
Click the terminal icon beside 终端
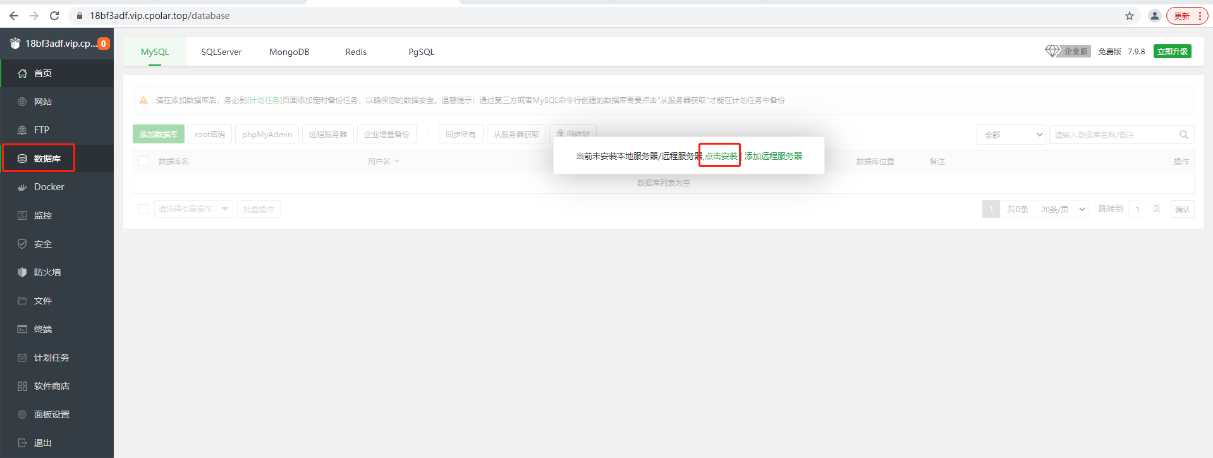(x=22, y=329)
